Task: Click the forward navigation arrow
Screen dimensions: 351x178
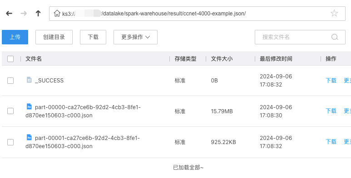Action: click(24, 14)
